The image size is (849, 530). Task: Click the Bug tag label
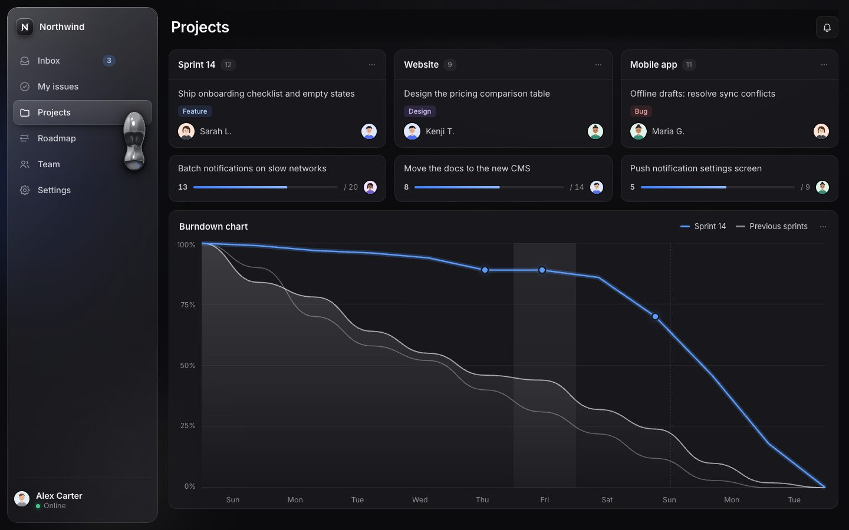[641, 111]
